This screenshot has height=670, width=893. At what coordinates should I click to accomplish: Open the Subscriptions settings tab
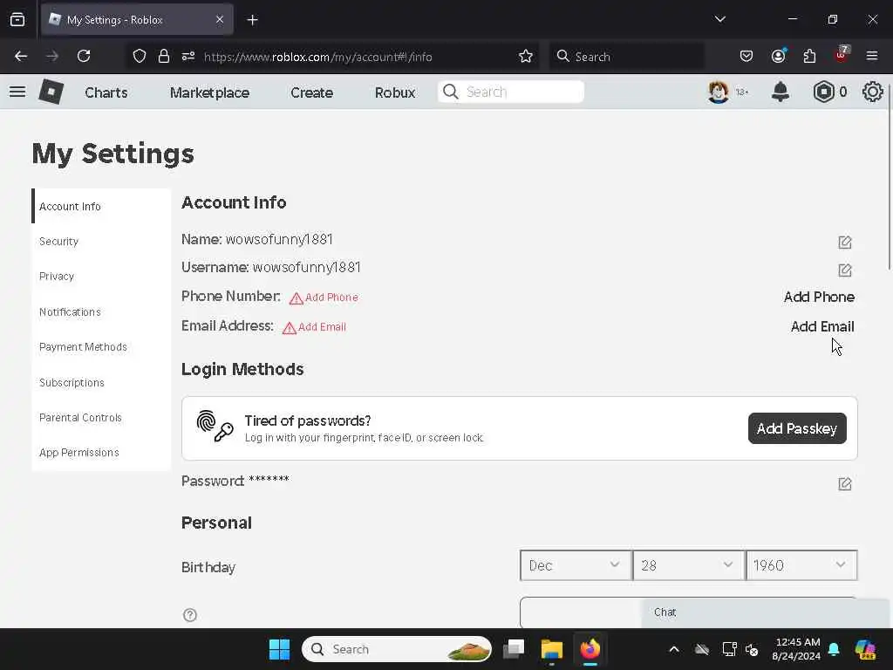[x=101, y=382]
